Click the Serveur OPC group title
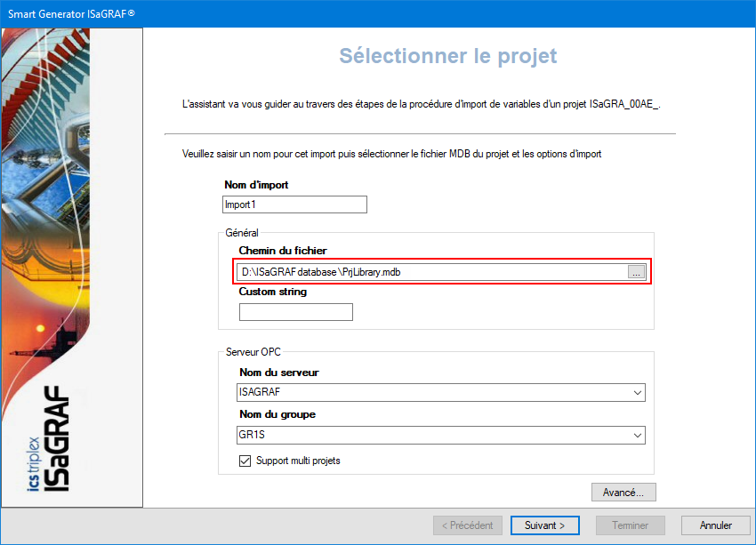 pos(253,352)
